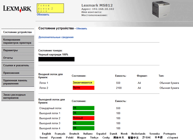The image size is (193, 140).
Task: Click Обычная бумага type for Лоток 1
Action: click(169, 83)
